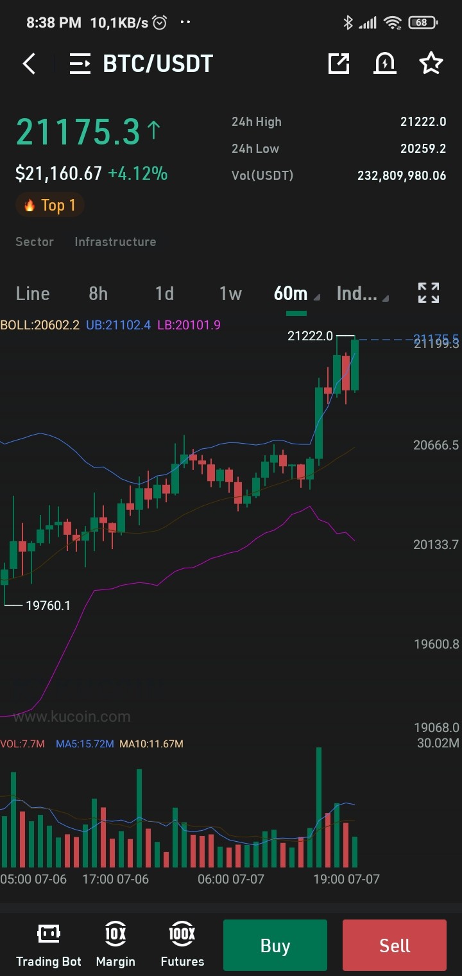This screenshot has height=976, width=462.
Task: Select the 8h timeframe tab
Action: (x=98, y=293)
